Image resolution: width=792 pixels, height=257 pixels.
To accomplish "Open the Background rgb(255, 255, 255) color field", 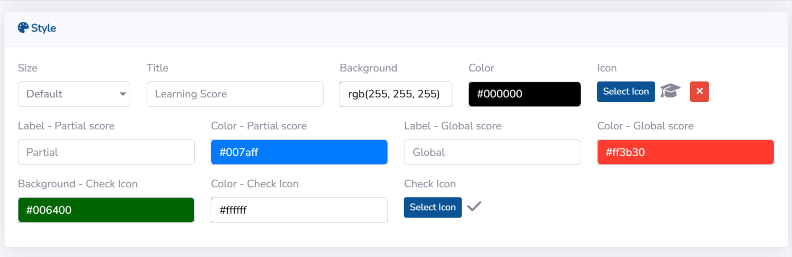I will point(396,94).
